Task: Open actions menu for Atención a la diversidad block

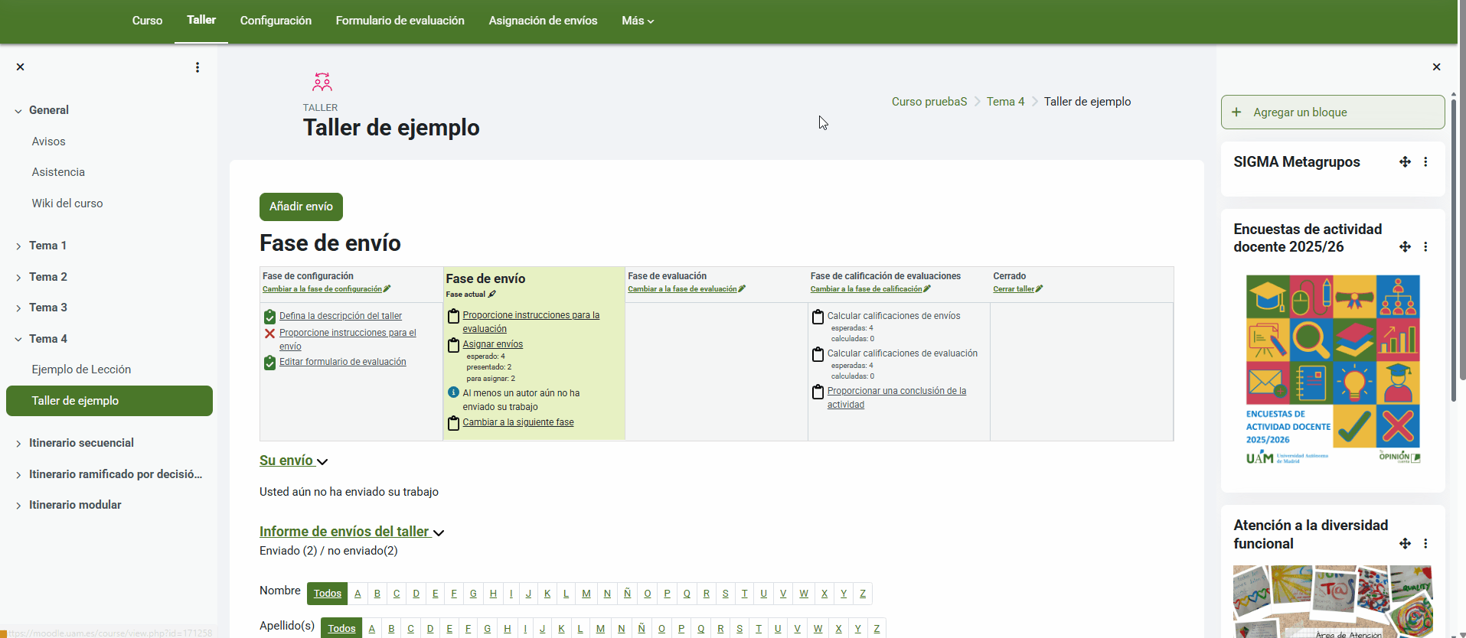Action: coord(1425,544)
